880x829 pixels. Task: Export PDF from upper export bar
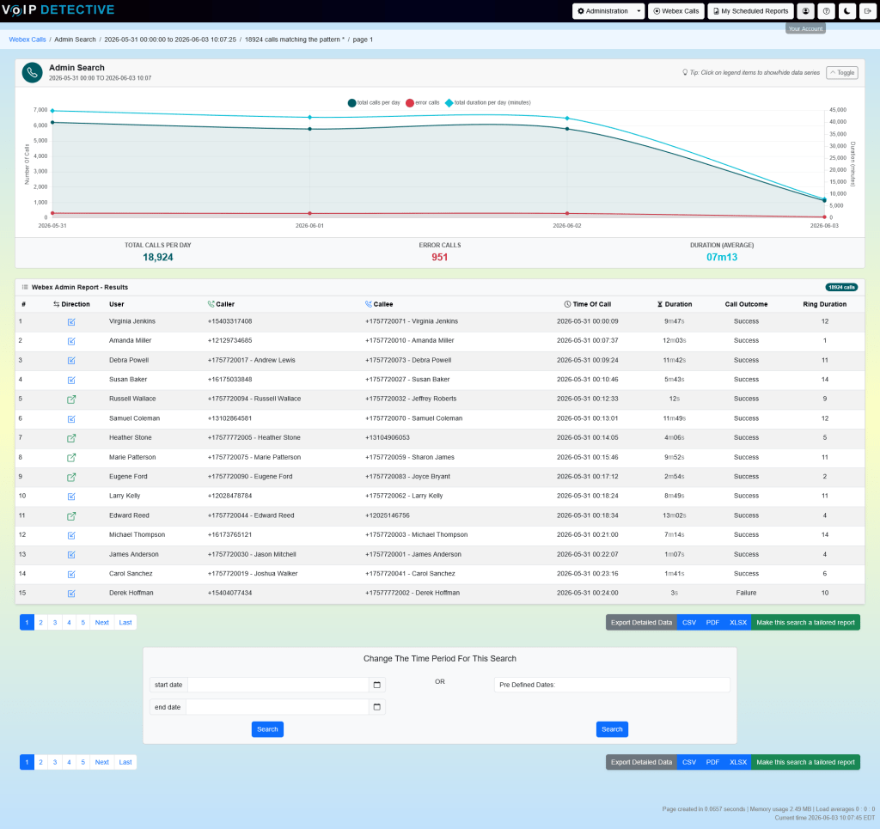pyautogui.click(x=712, y=623)
